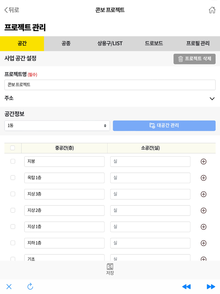Screen dimensions: 220x294
Task: Check the select-all checkbox in table header
Action: click(13, 148)
